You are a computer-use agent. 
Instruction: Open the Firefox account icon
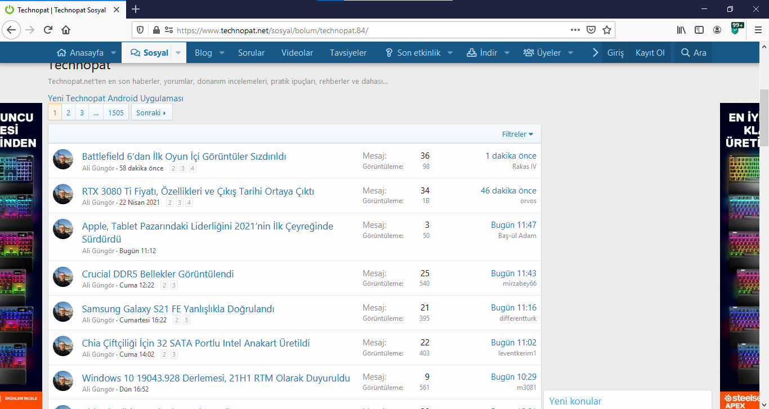pos(717,30)
